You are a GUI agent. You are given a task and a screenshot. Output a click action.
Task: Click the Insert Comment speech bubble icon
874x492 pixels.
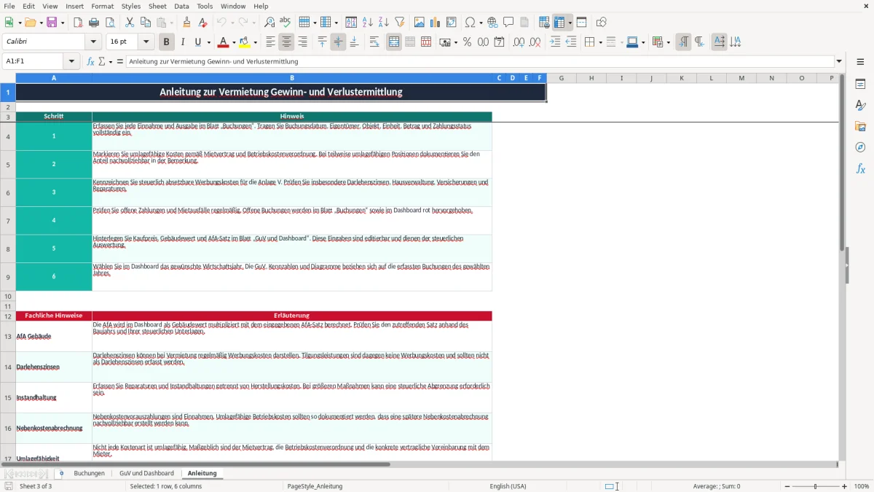(x=508, y=23)
